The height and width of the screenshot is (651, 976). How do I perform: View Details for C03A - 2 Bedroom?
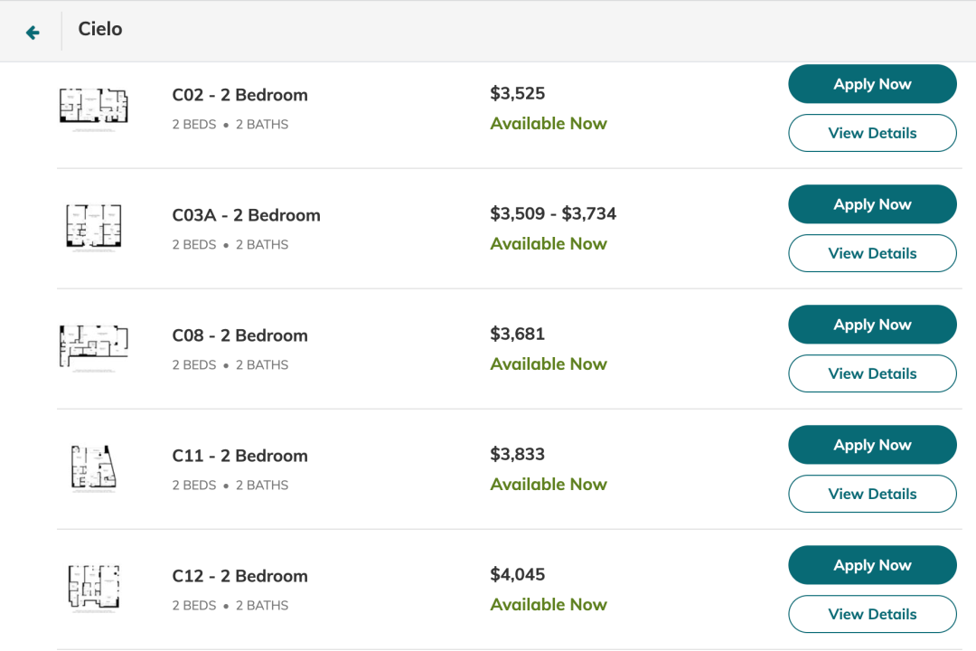pos(872,253)
